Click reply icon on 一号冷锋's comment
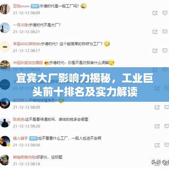The width and height of the screenshot is (169, 169). click(165, 32)
